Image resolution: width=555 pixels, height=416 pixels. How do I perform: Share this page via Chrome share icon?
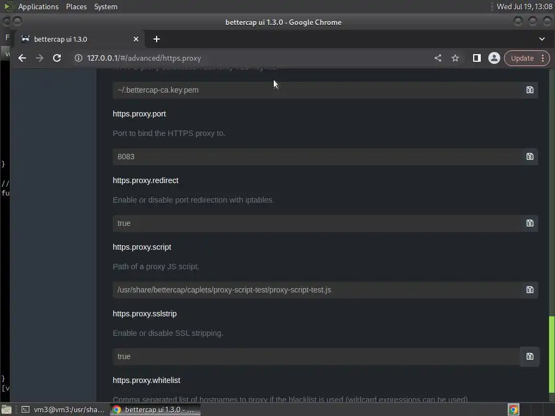pyautogui.click(x=438, y=58)
